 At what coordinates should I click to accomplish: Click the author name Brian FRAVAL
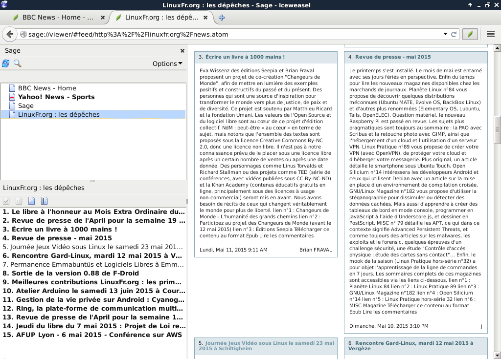(x=316, y=250)
